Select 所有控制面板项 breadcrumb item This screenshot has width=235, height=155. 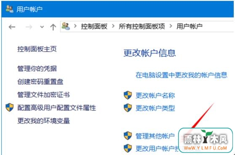(x=142, y=26)
